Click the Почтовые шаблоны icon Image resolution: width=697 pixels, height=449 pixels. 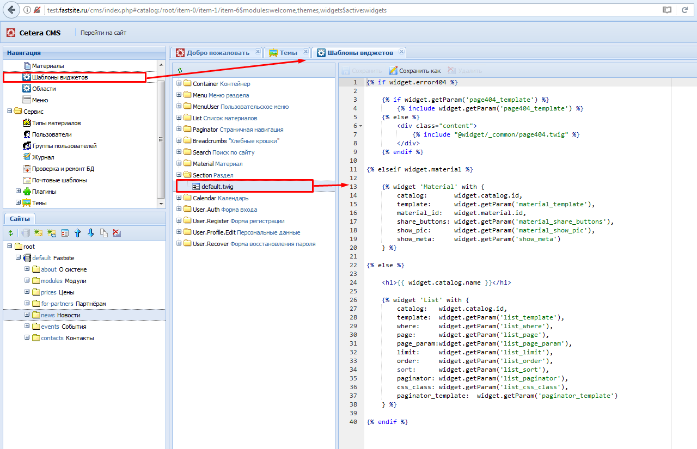click(27, 180)
